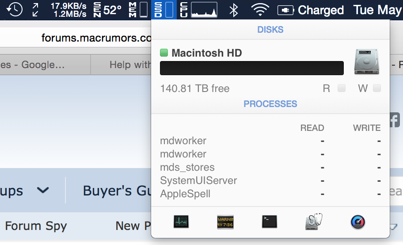Open the MEM memory monitor menu
The width and height of the screenshot is (403, 245).
[138, 10]
